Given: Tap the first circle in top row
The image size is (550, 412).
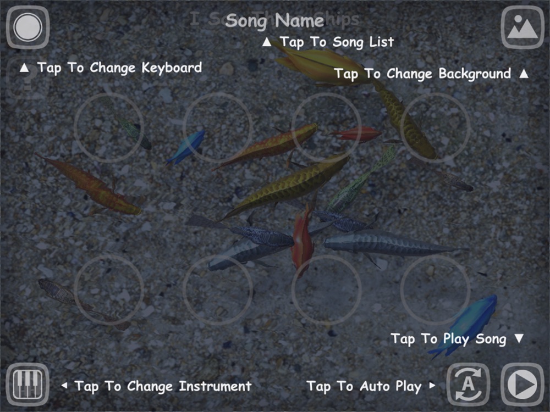Looking at the screenshot, I should click(x=109, y=127).
